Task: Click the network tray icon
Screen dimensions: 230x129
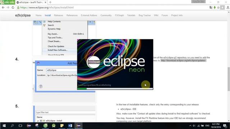Action: click(x=198, y=126)
